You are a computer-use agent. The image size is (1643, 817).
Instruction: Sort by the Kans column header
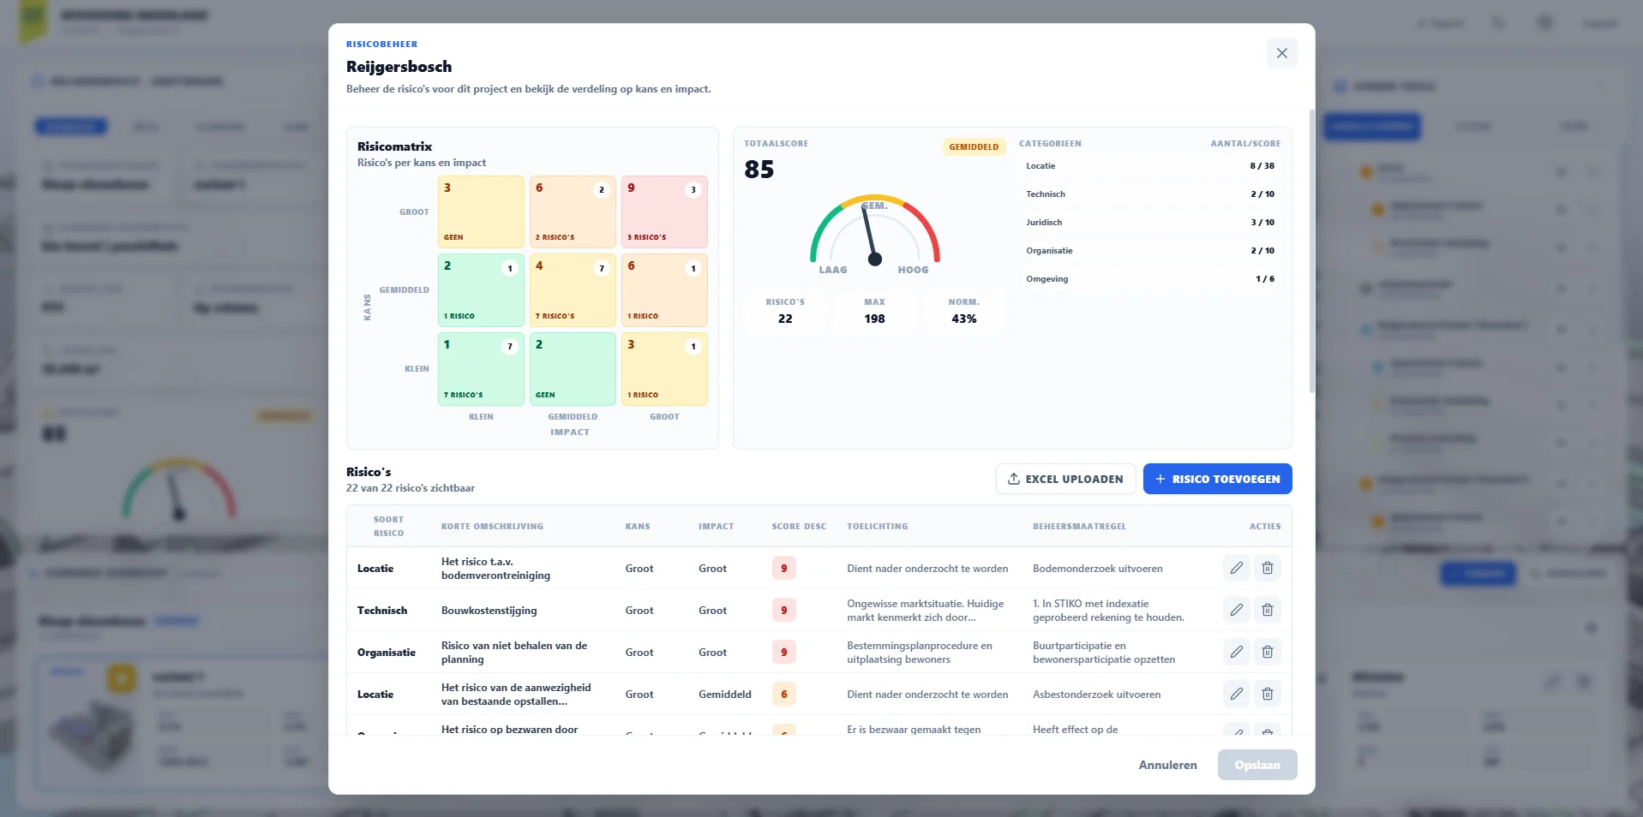[638, 527]
